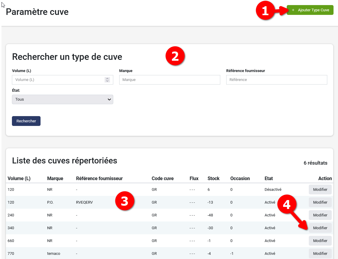Viewport: 338px width, 259px height.
Task: Click the chevron of the État selector
Action: tap(109, 99)
